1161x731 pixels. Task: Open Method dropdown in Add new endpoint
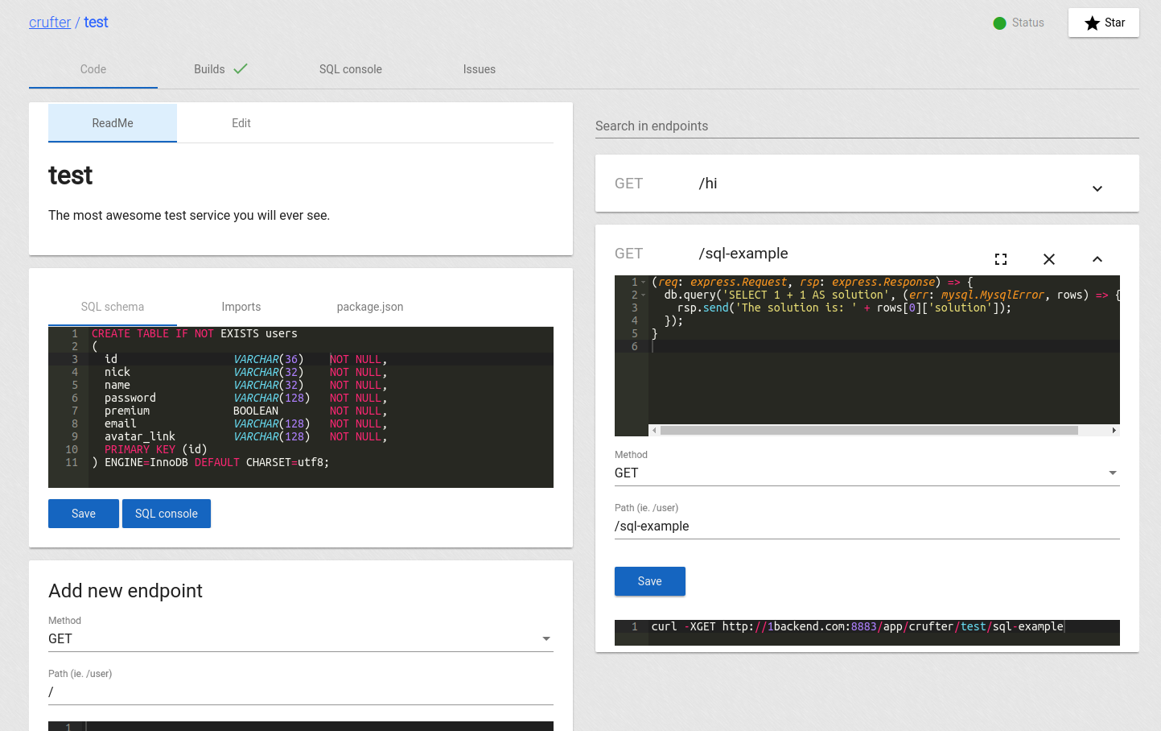[x=301, y=639]
